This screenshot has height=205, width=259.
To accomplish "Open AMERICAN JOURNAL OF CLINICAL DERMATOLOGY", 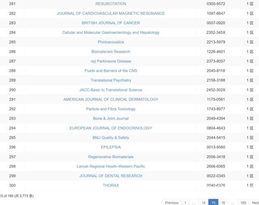I will [111, 99].
